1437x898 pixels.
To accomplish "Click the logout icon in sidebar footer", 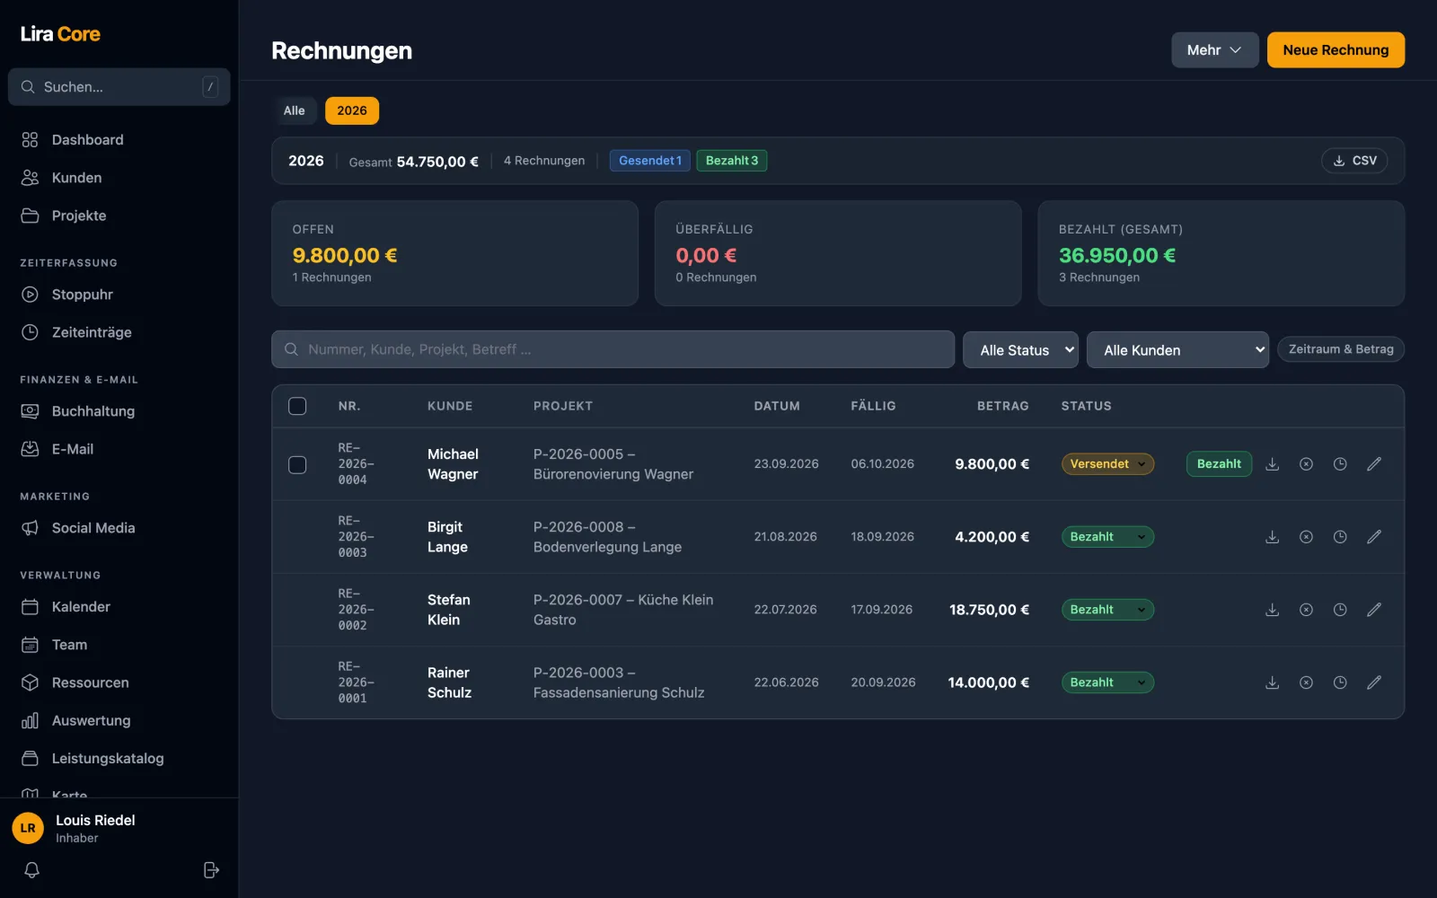I will tap(211, 870).
